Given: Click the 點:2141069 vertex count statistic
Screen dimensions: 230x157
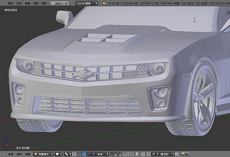Looking at the screenshot, I should point(125,3).
